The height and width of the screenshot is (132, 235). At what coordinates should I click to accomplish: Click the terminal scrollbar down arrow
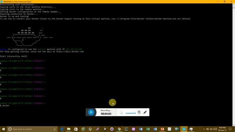234,125
